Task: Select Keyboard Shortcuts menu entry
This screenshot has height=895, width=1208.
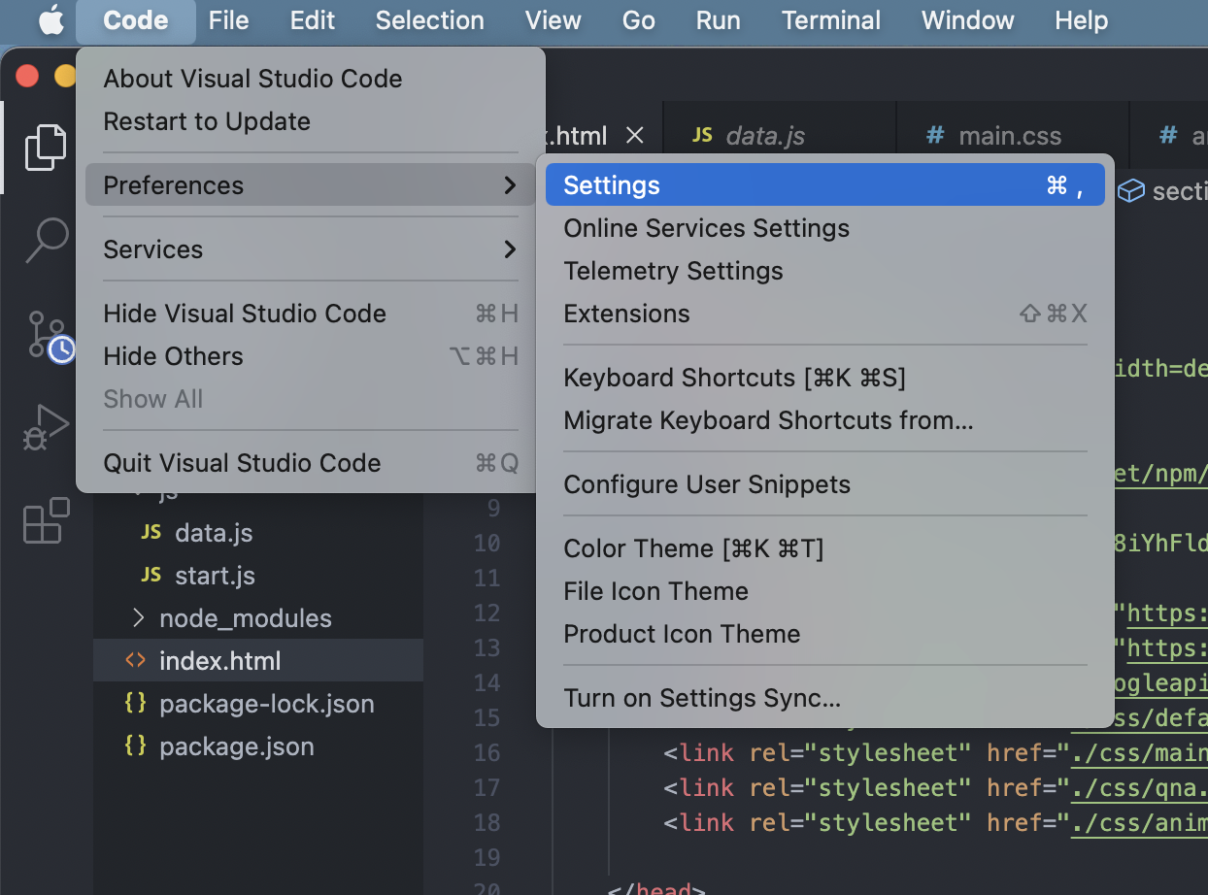Action: pyautogui.click(x=734, y=378)
